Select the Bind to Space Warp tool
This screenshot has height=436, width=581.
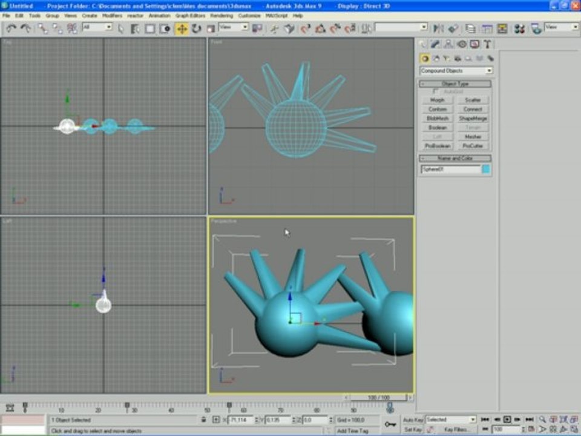tap(72, 28)
